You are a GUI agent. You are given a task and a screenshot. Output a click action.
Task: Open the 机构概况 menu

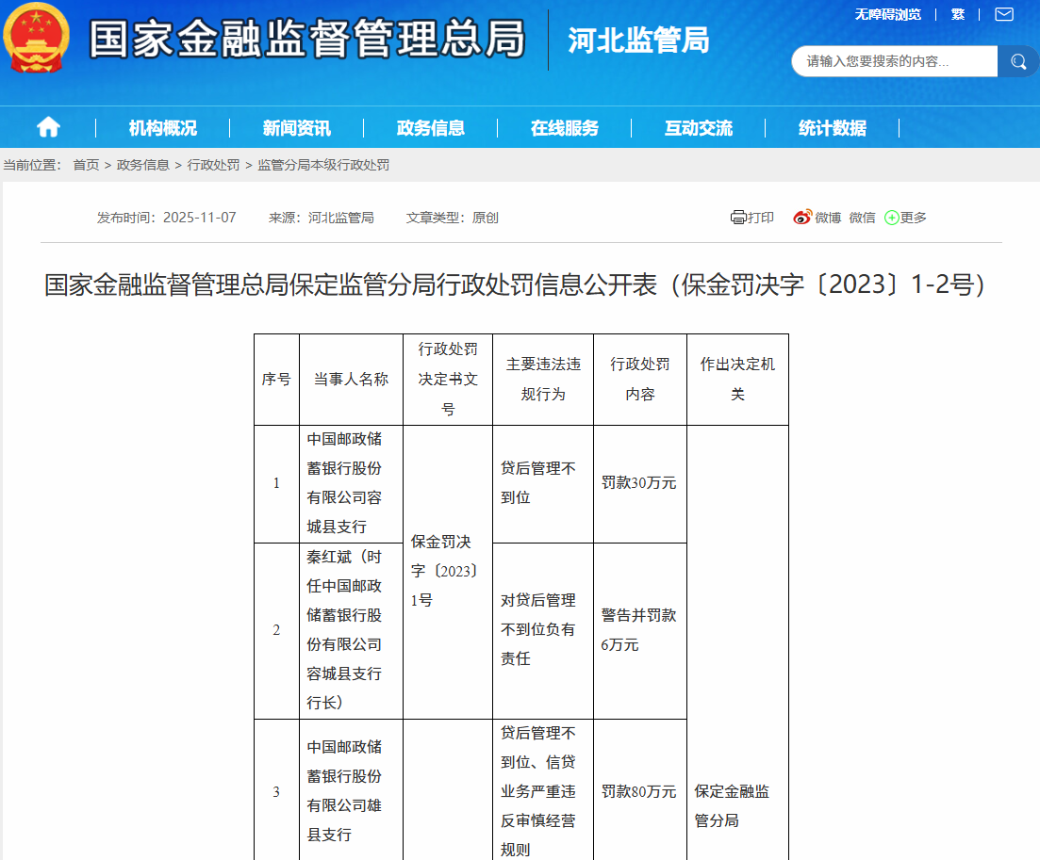pos(163,128)
